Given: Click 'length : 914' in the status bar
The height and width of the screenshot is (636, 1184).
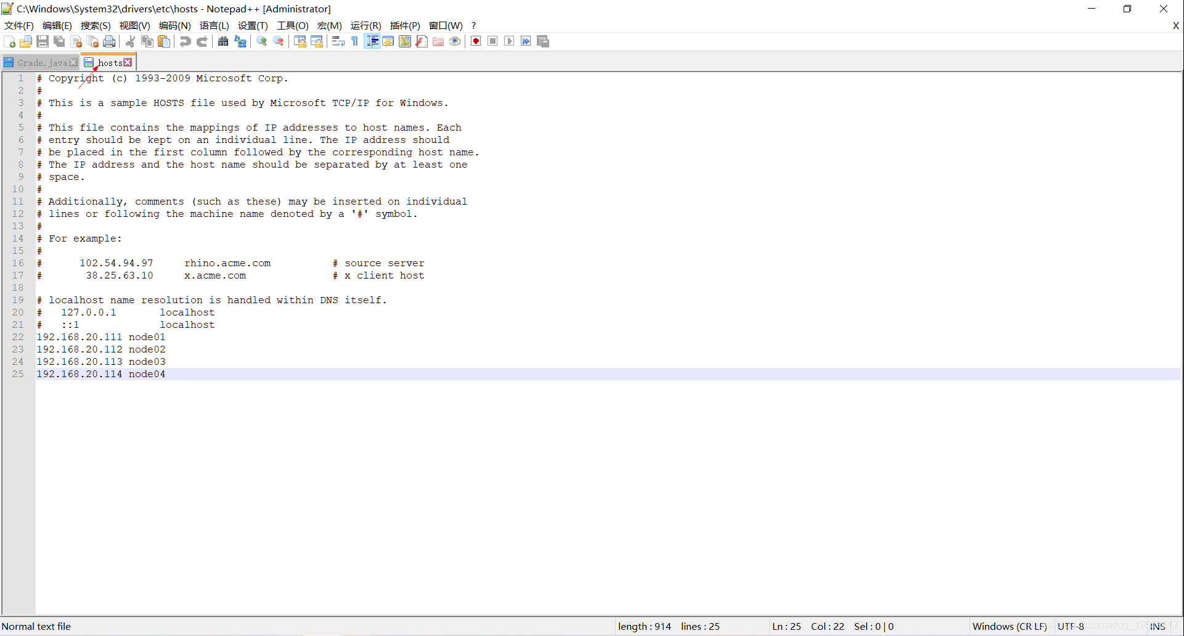Looking at the screenshot, I should pos(645,626).
